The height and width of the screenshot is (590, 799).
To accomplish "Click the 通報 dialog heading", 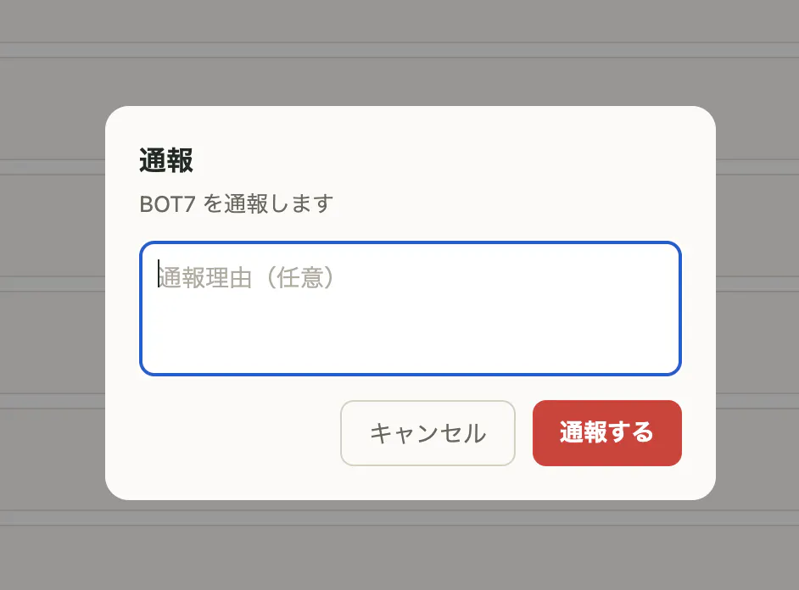I will pos(166,160).
